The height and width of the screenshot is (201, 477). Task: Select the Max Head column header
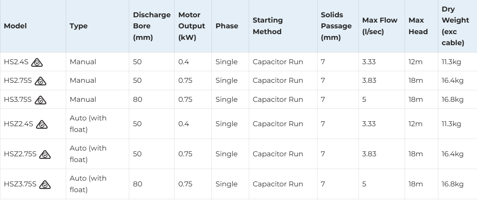[x=418, y=26]
